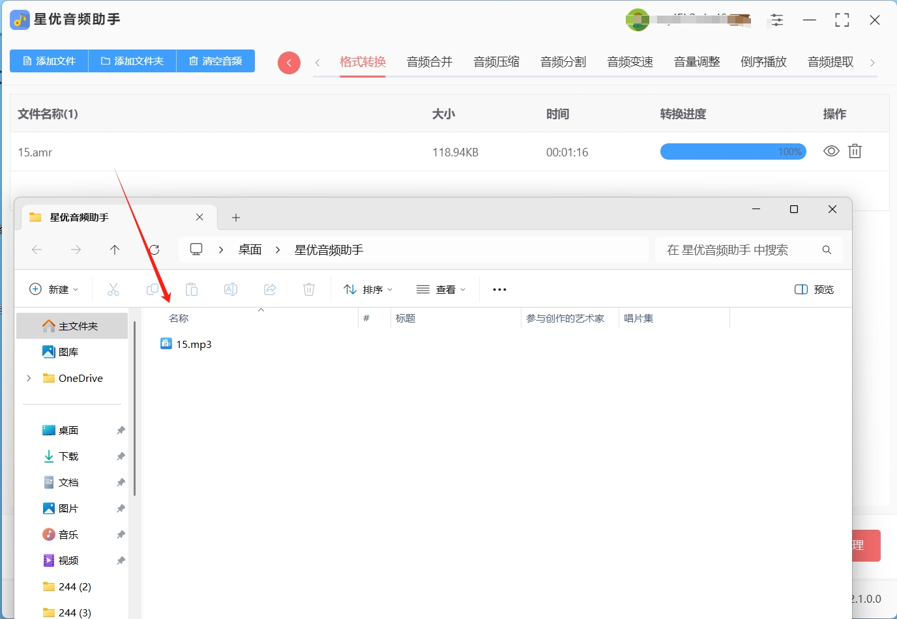The image size is (897, 619).
Task: Switch to the 音频变速 tab
Action: (630, 62)
